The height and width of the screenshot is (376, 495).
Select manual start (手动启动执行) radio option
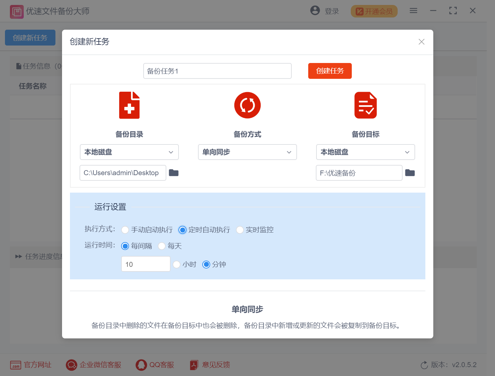point(125,230)
